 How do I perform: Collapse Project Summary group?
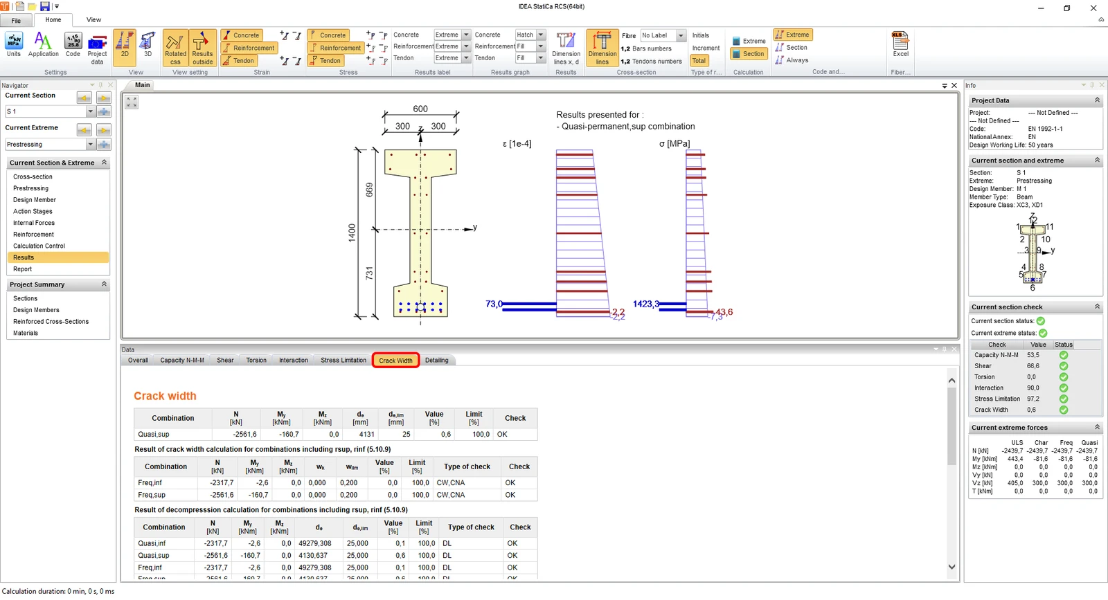point(105,284)
